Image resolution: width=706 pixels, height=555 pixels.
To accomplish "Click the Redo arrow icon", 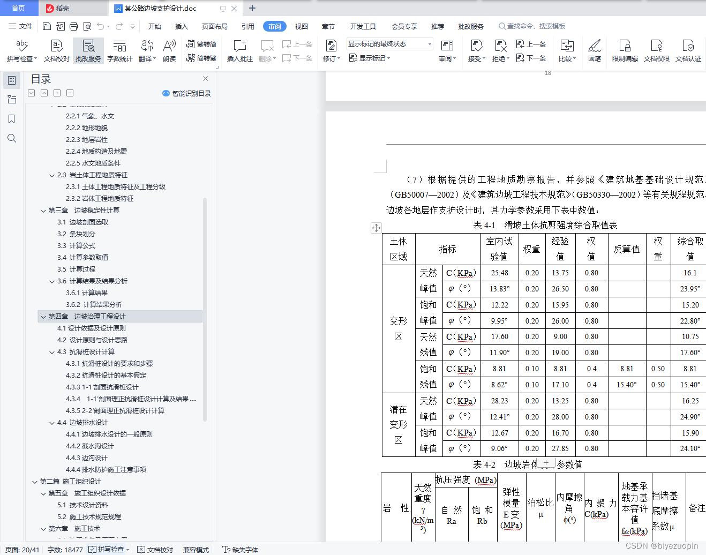I will 118,26.
